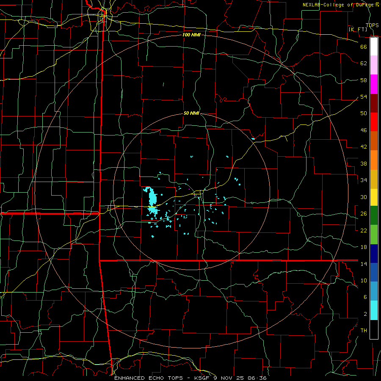Click the dark orange 46 kft swatch
381x381 pixels.
pos(374,141)
